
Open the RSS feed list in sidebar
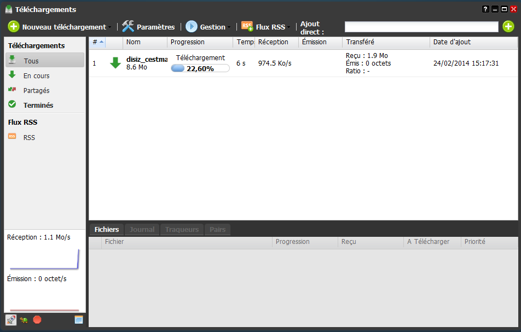tap(29, 138)
